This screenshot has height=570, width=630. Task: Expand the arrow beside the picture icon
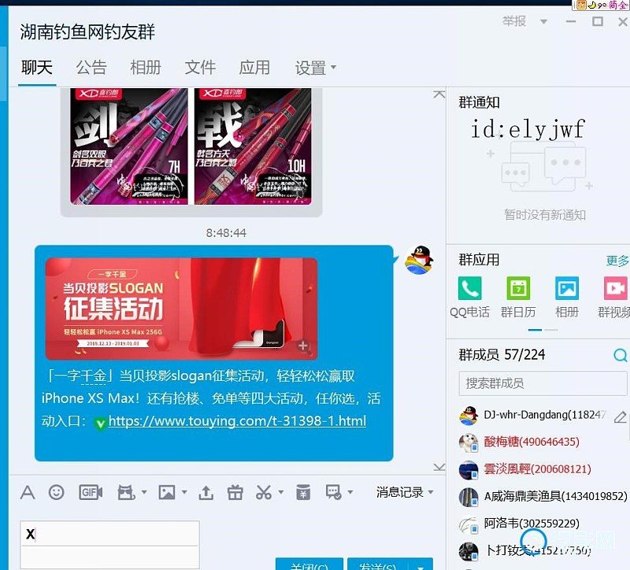point(184,492)
